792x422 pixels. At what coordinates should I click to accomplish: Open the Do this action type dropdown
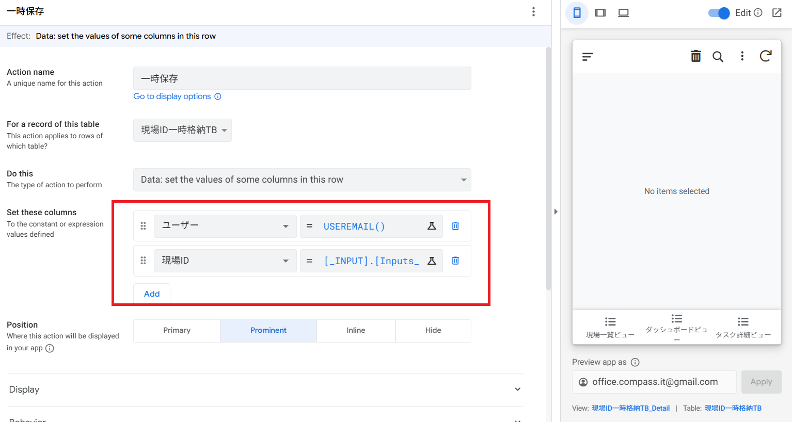click(302, 180)
